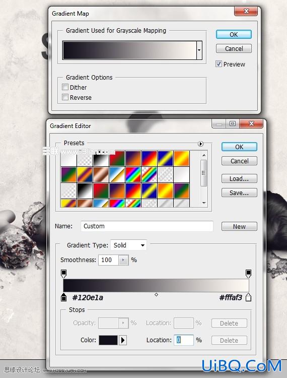Open the Presets flyout menu arrow

(x=200, y=144)
